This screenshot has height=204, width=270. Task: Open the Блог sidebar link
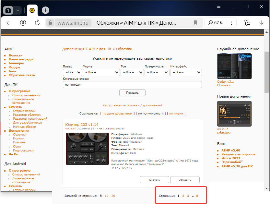coord(13,71)
